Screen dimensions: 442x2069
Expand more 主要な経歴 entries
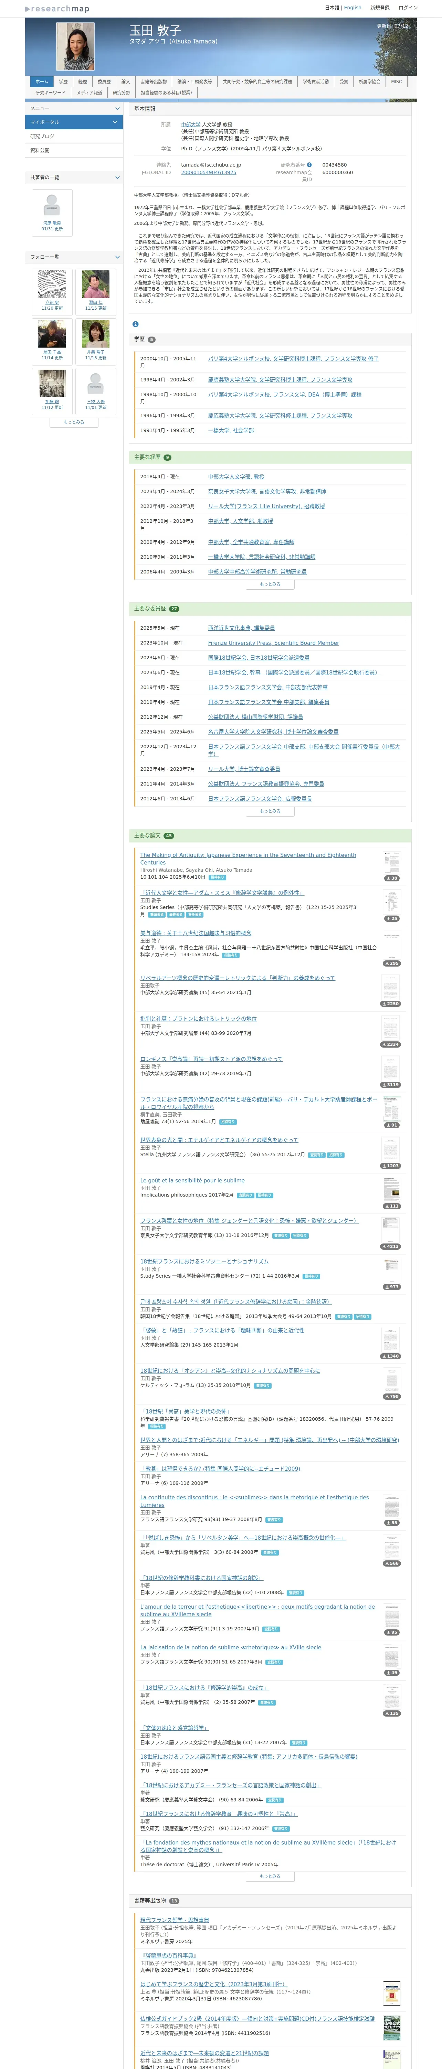270,585
